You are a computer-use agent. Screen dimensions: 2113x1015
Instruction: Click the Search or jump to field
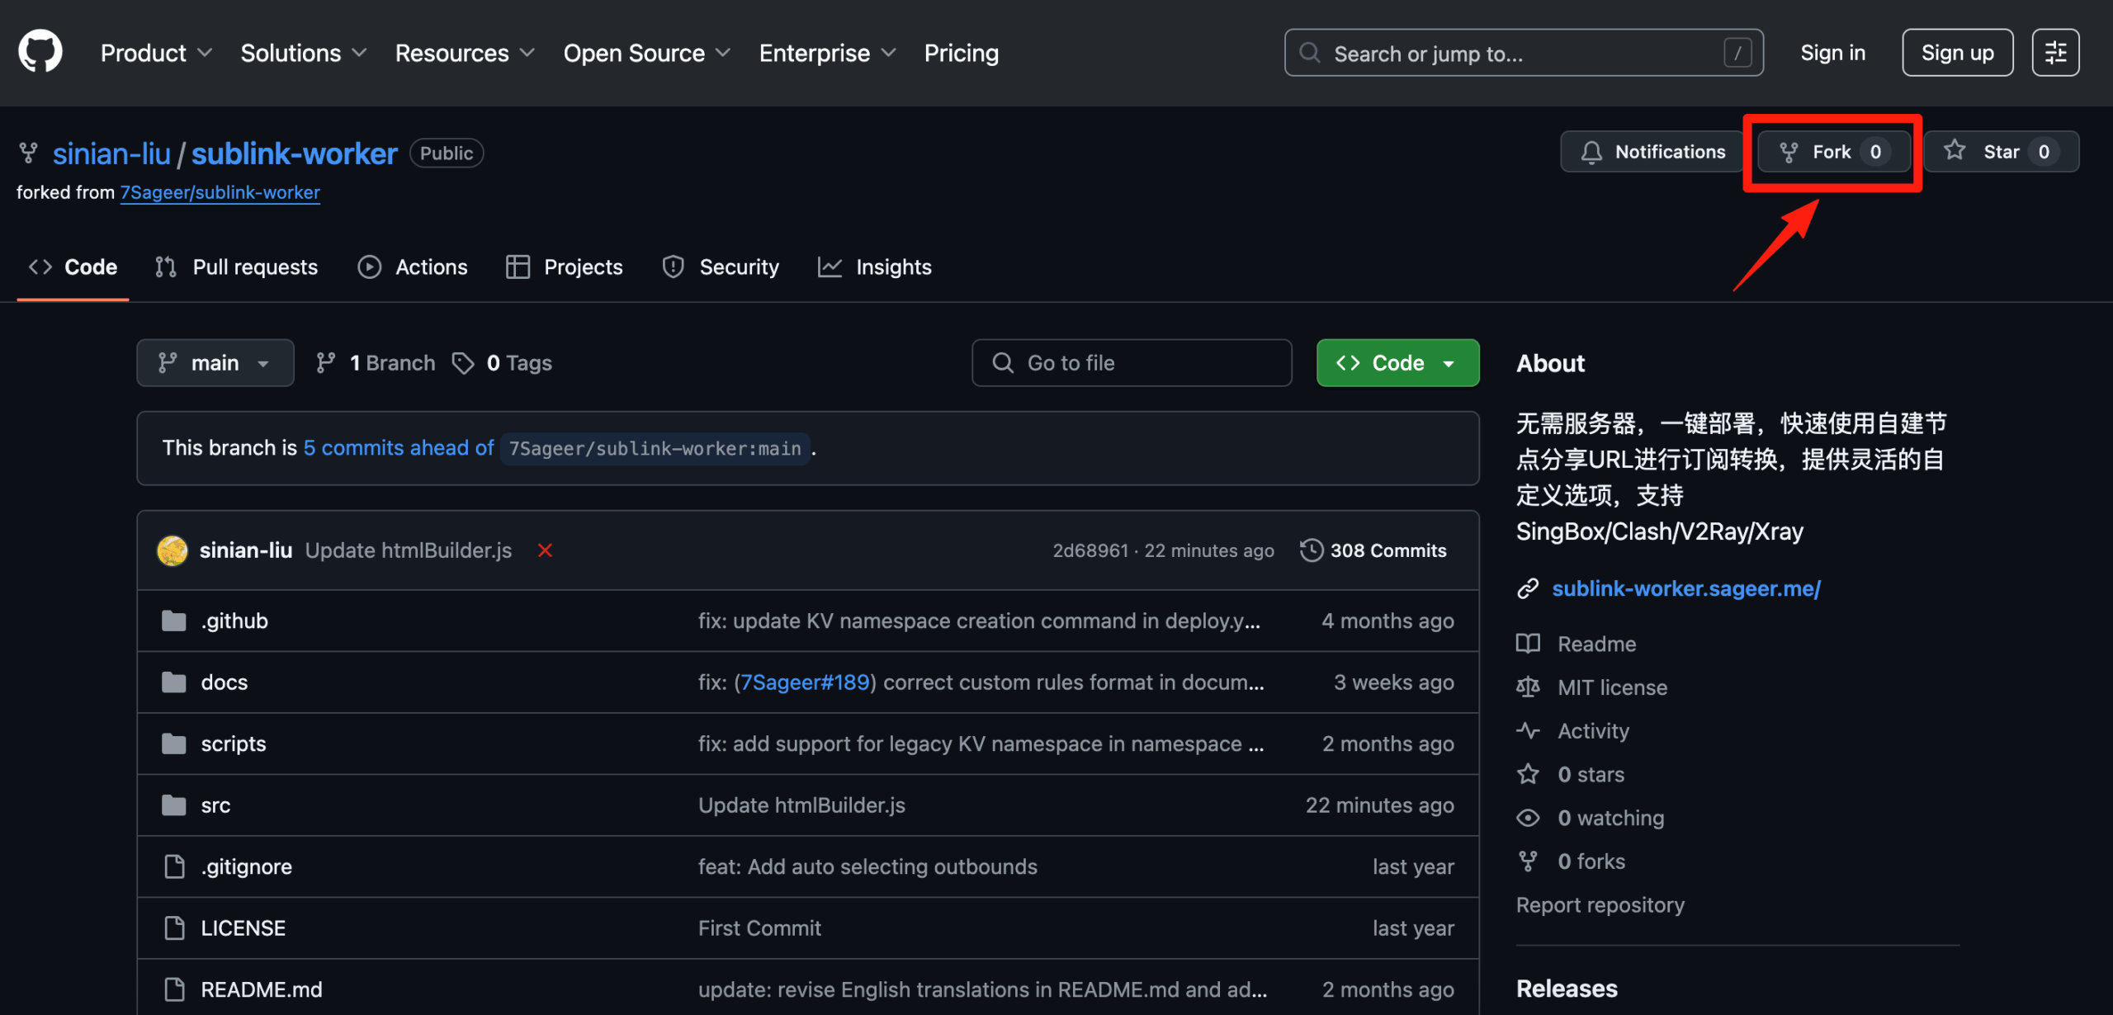(x=1524, y=53)
